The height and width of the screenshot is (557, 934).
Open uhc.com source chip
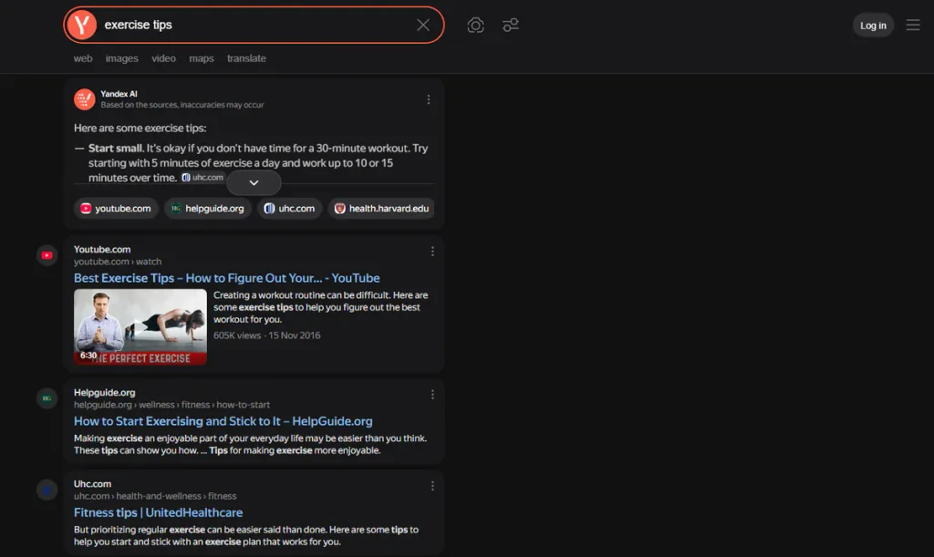coord(289,208)
